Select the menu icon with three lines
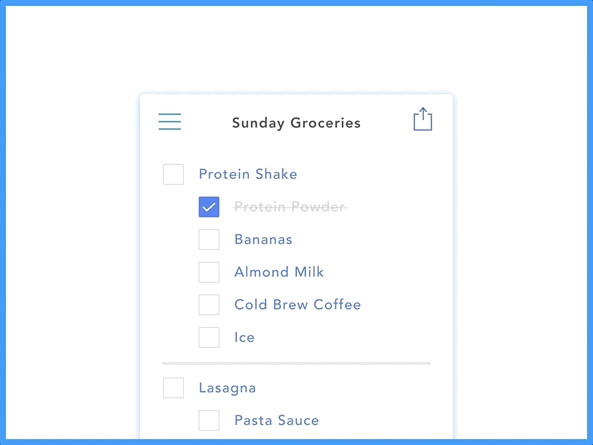The image size is (593, 445). tap(170, 122)
